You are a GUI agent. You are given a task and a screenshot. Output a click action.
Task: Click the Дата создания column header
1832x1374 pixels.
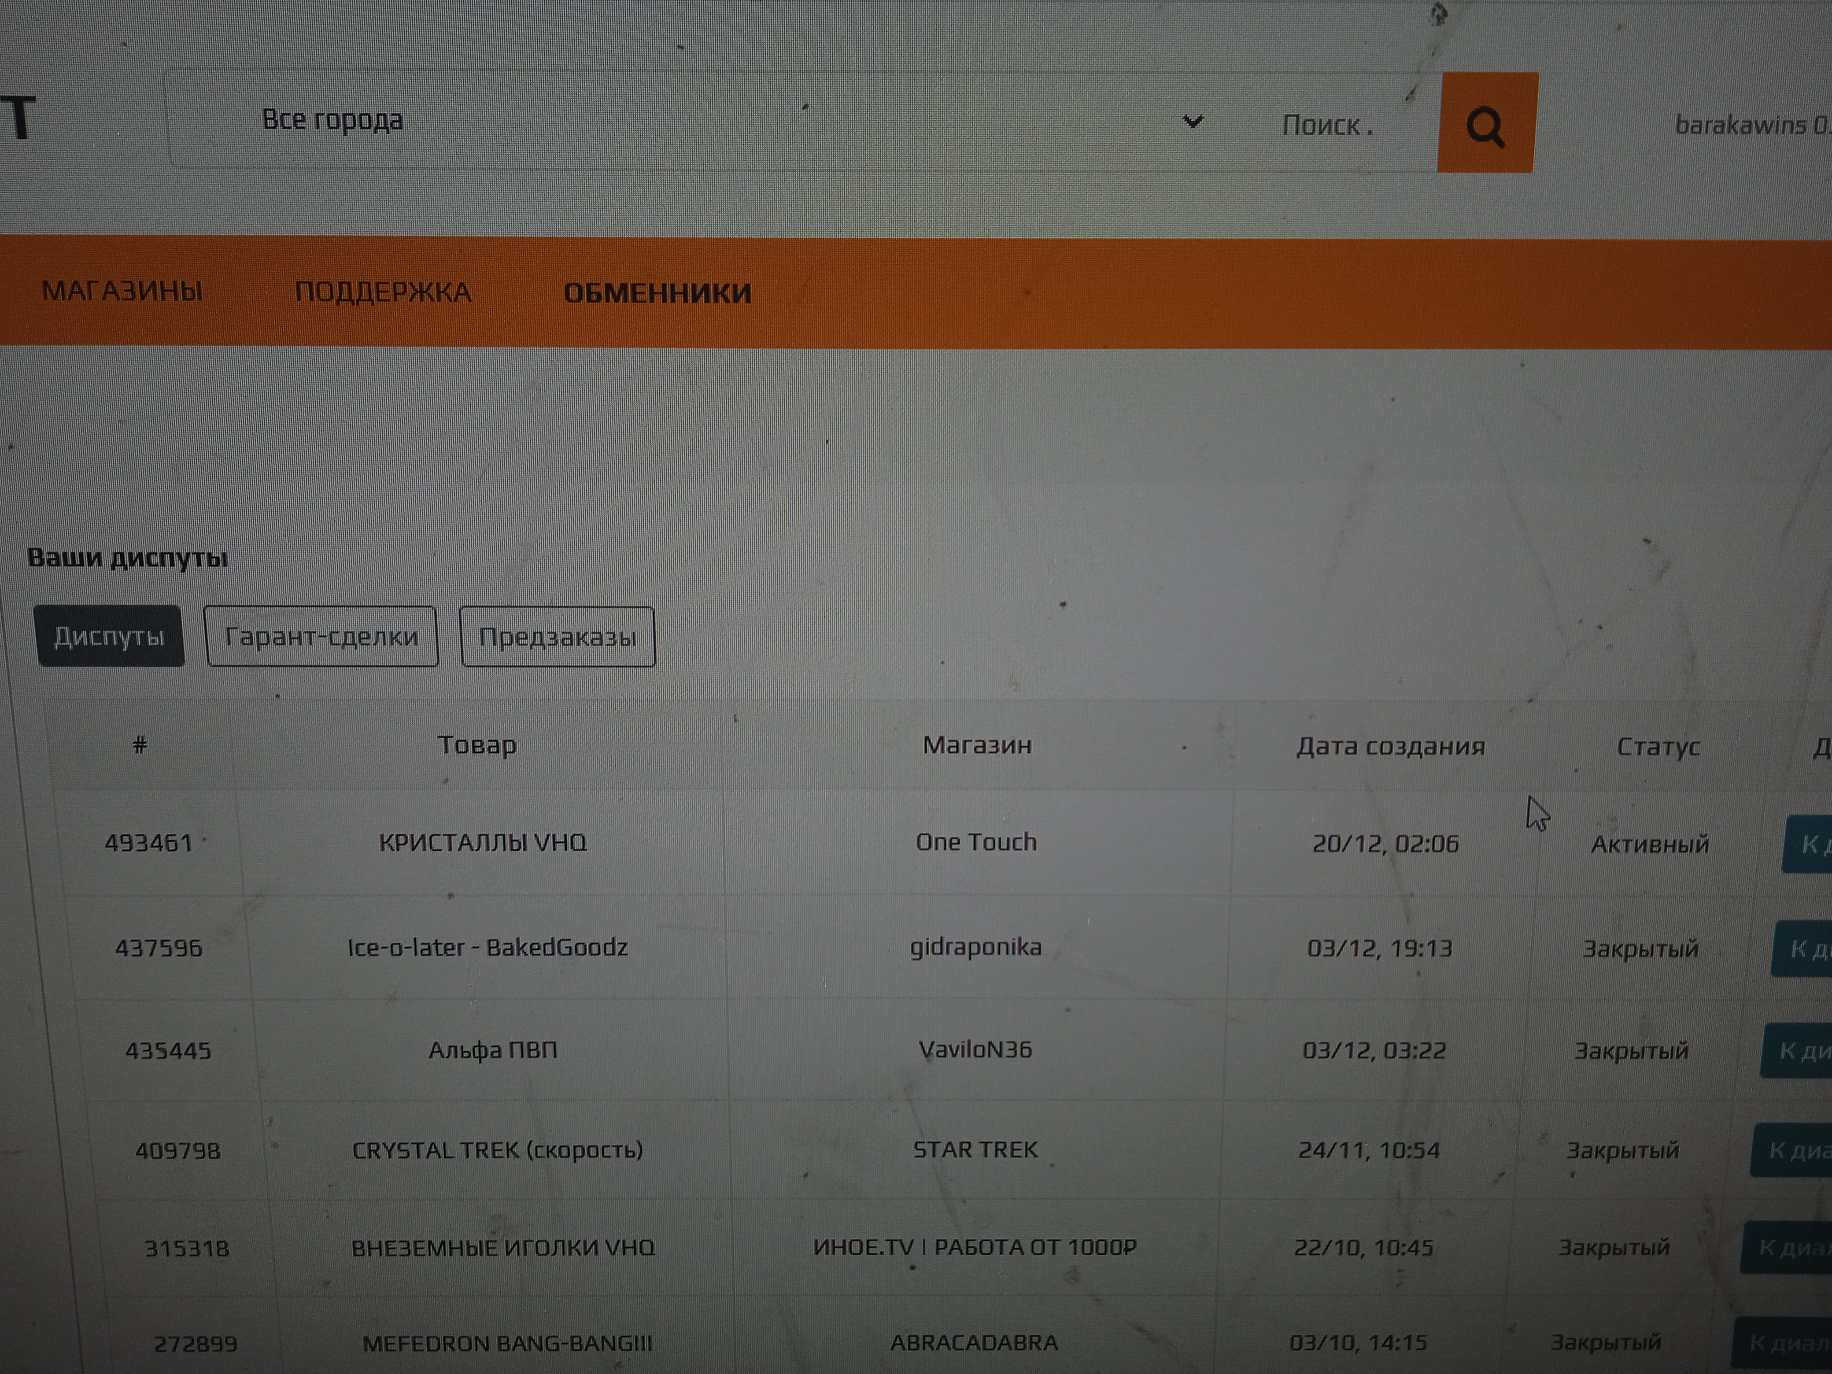(x=1391, y=746)
